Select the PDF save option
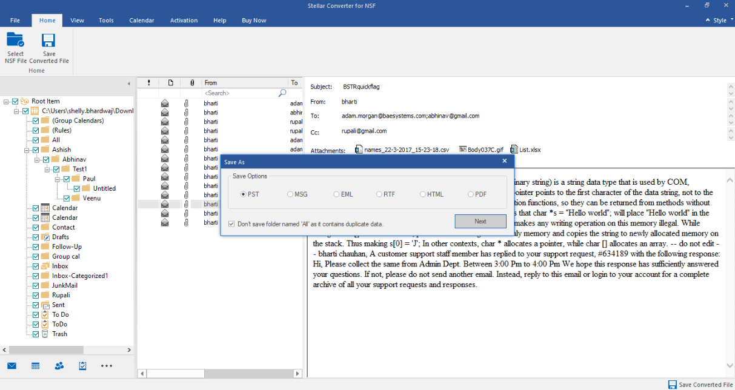The image size is (735, 390). coord(471,194)
